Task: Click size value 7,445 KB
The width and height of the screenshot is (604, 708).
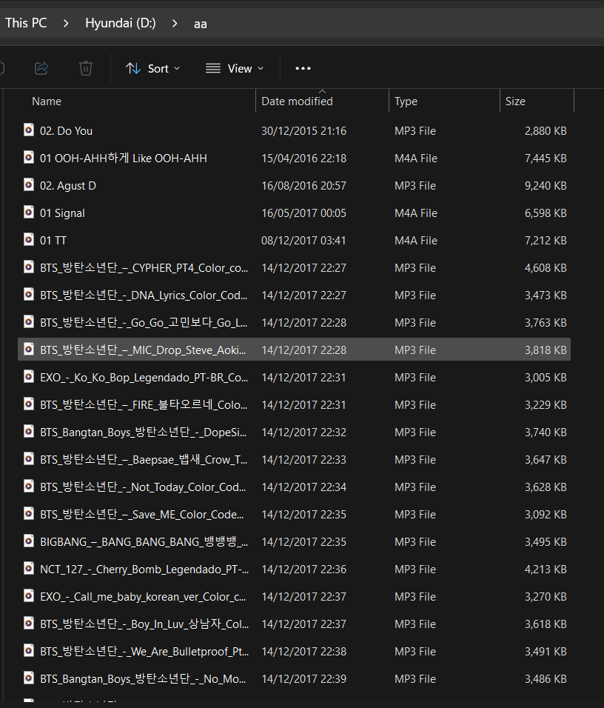Action: (546, 158)
